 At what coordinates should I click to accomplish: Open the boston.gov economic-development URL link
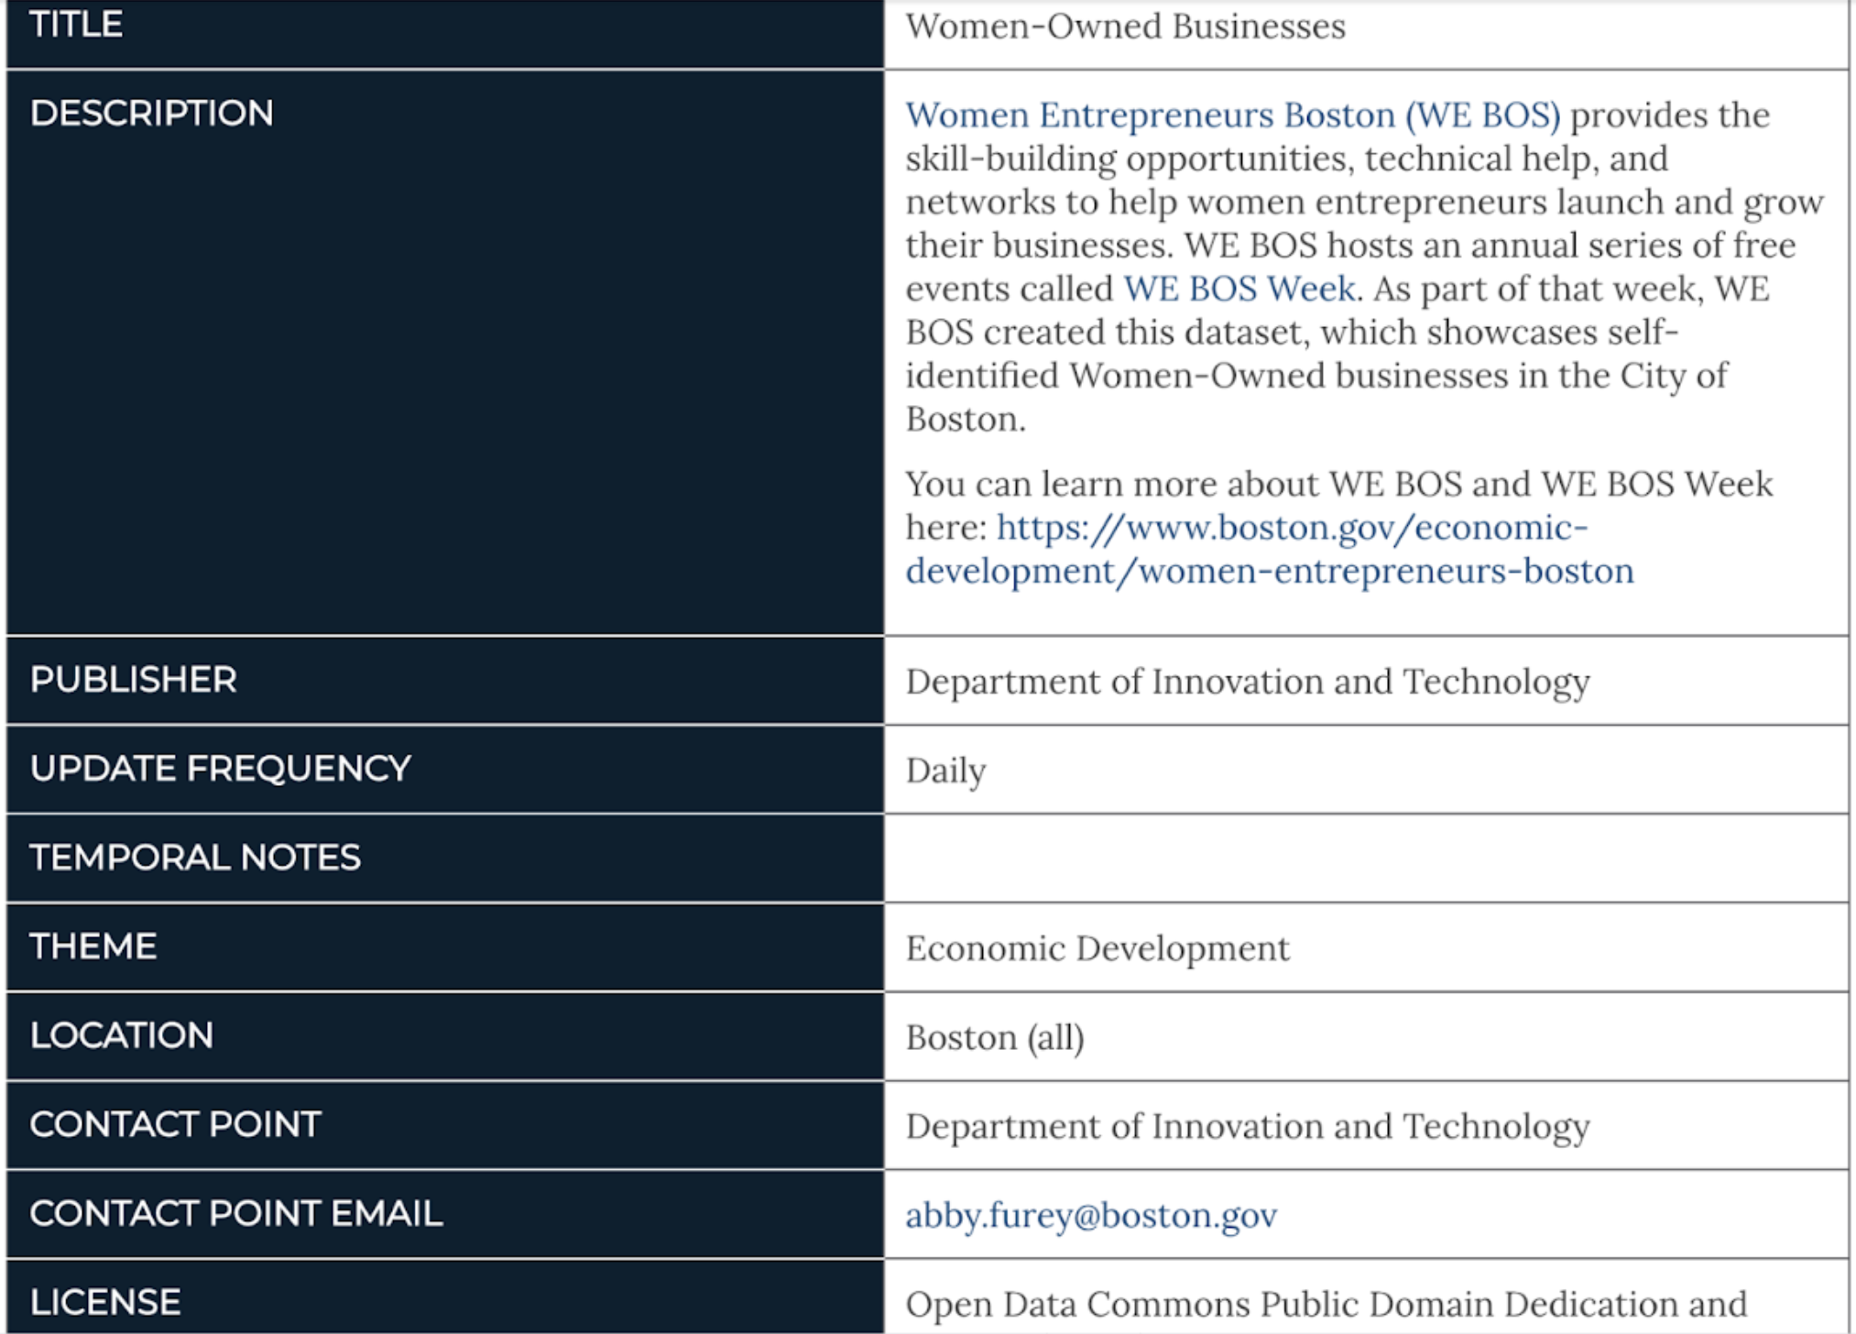click(1292, 529)
